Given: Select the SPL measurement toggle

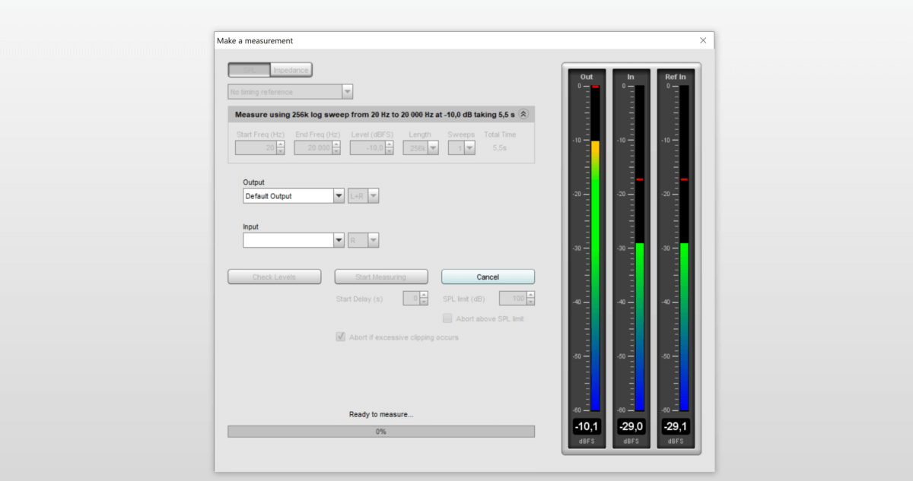Looking at the screenshot, I should [250, 70].
